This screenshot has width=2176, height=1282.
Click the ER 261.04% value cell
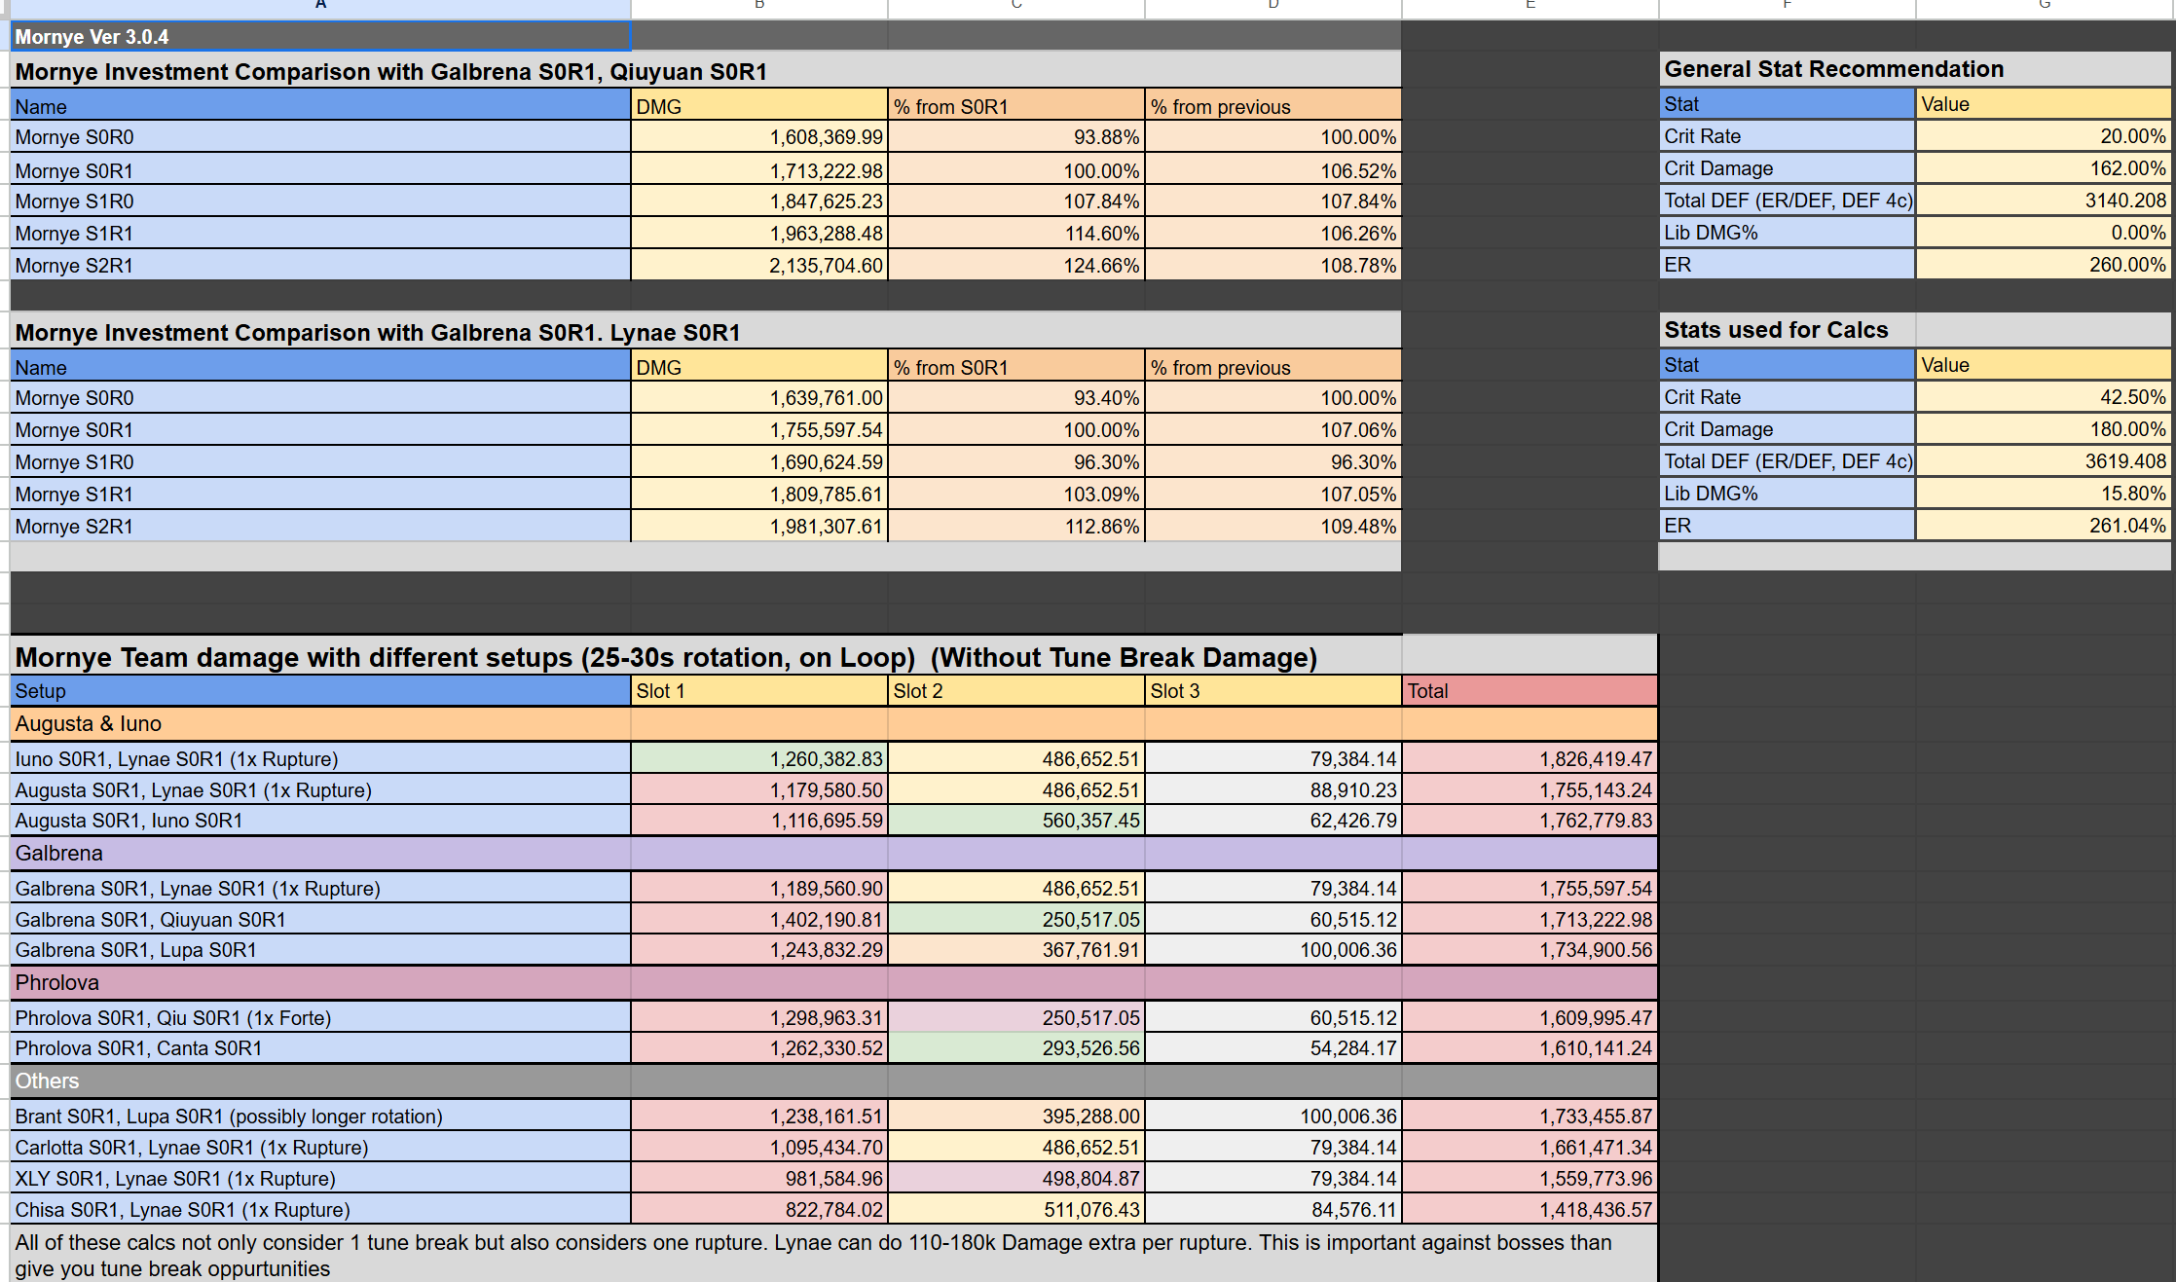pos(2043,526)
